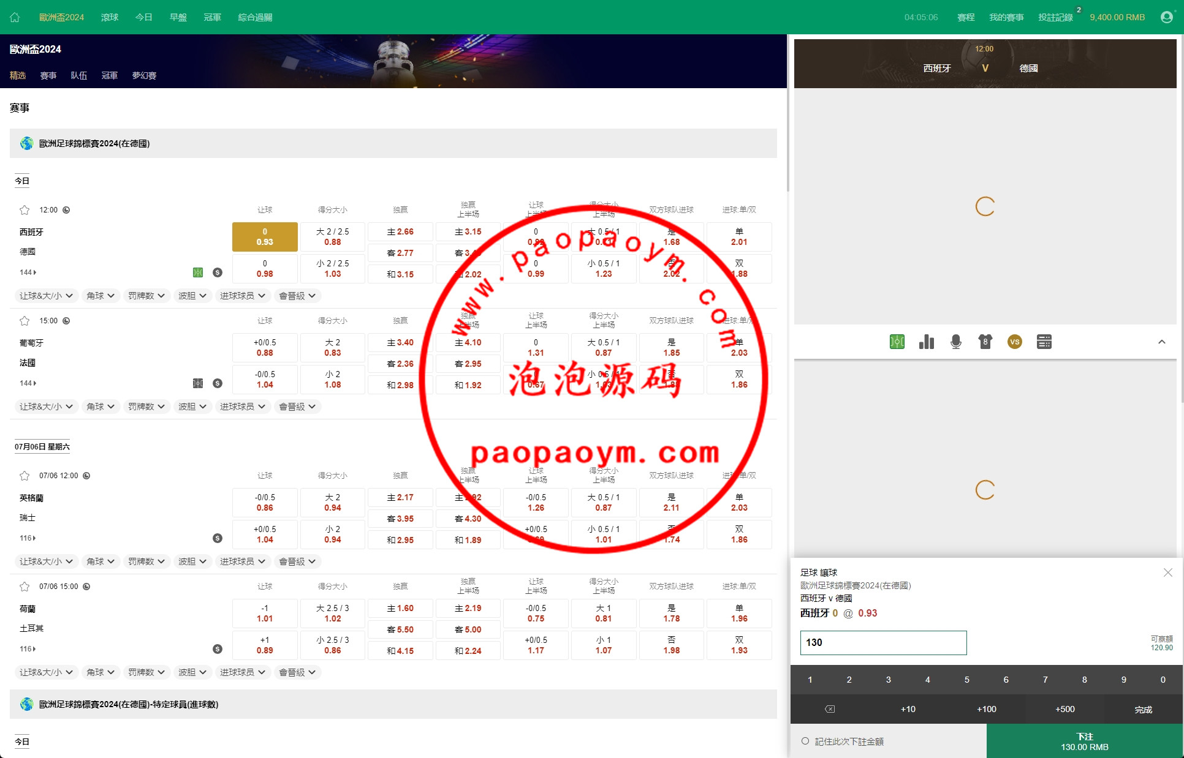Open the 賽程 schedule link
Image resolution: width=1184 pixels, height=758 pixels.
coord(966,17)
